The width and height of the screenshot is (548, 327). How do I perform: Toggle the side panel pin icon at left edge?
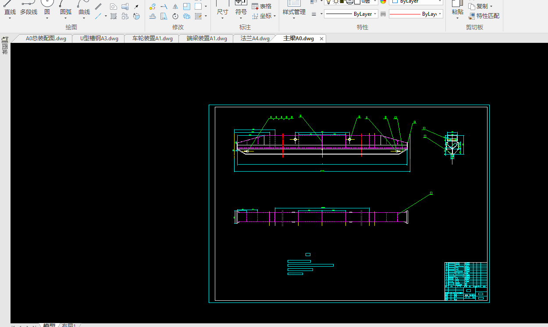[x=5, y=39]
